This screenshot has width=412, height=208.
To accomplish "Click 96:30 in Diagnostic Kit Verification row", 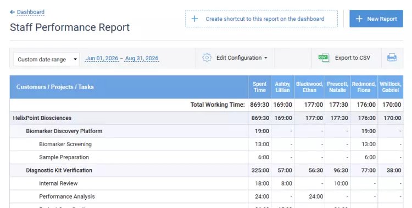I will 341,170.
